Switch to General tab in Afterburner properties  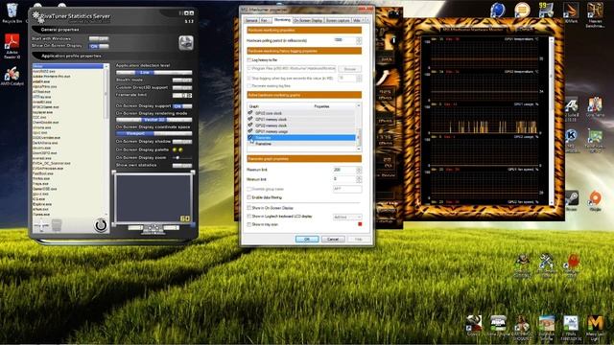pos(251,20)
